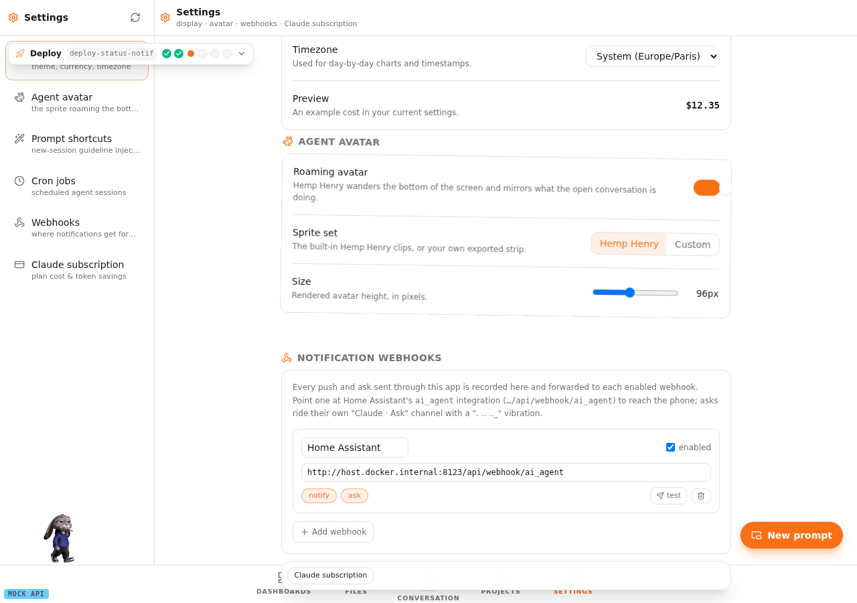Click the Add webhook button
This screenshot has width=857, height=603.
click(333, 532)
